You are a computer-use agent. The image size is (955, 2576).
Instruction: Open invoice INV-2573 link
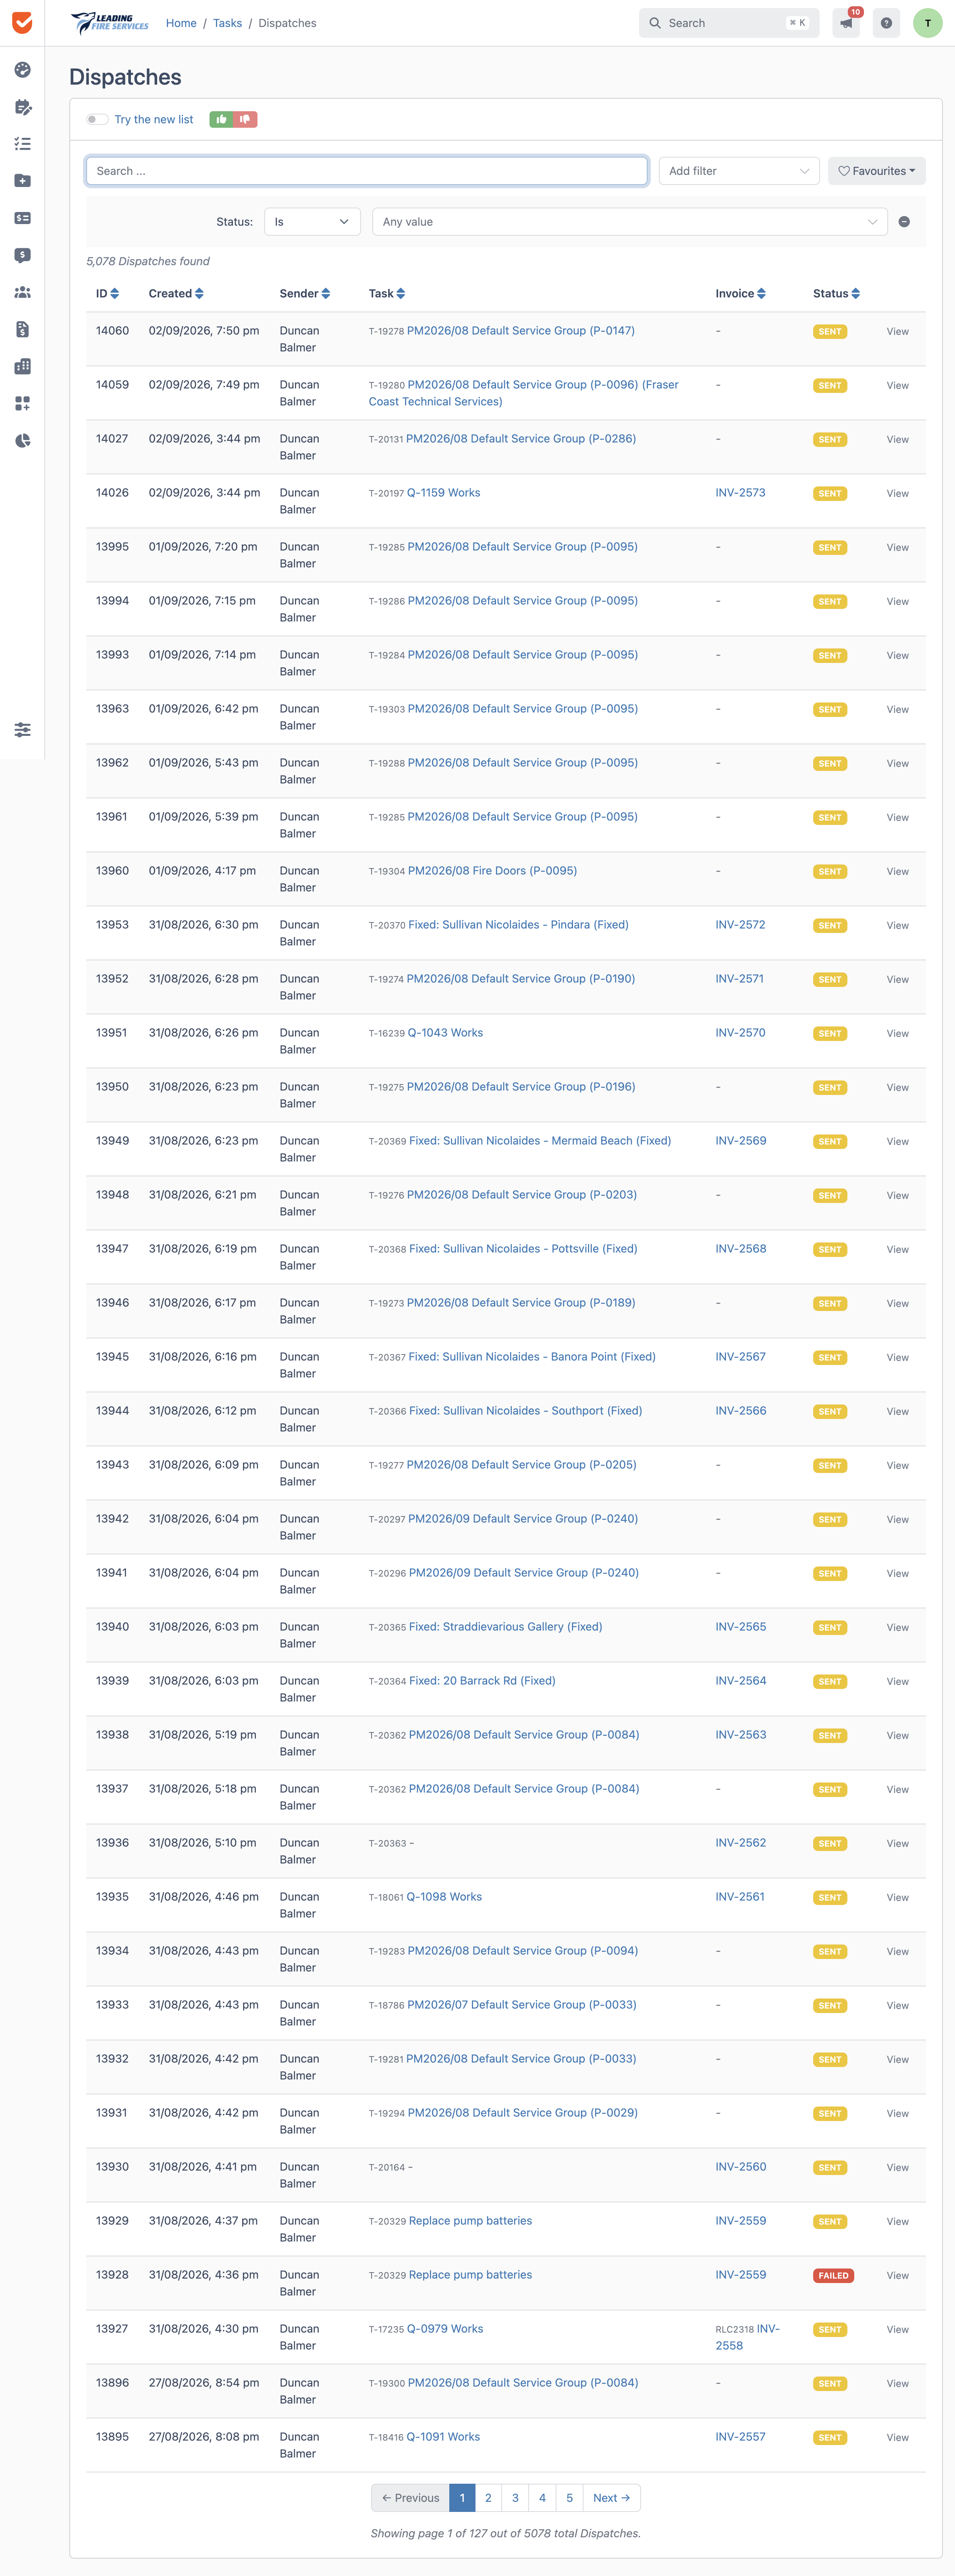[x=740, y=493]
